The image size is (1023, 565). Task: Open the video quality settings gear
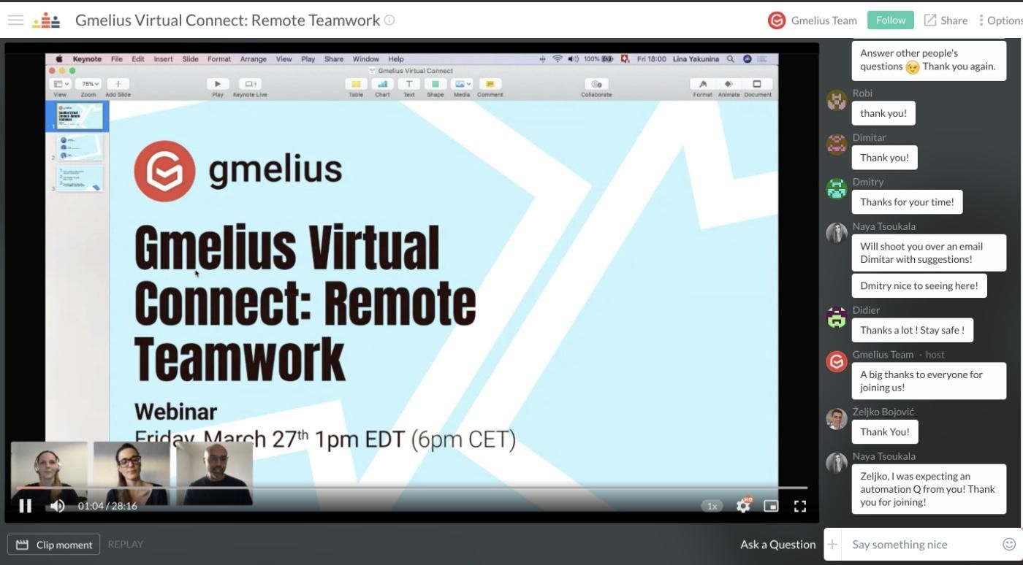click(x=743, y=506)
